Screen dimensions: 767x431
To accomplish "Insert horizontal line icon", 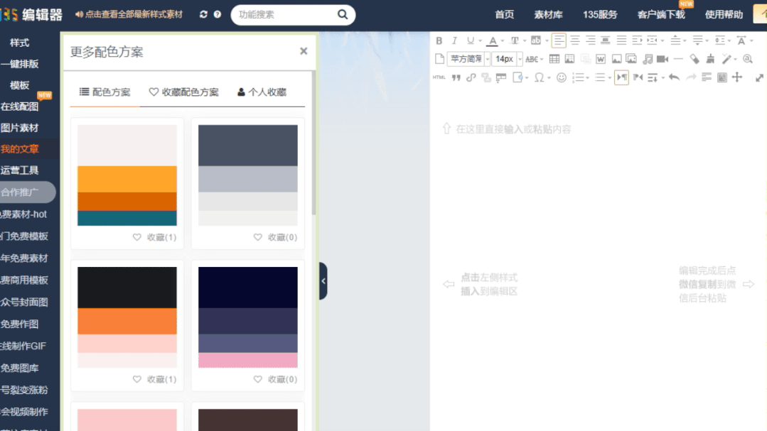I will point(678,59).
